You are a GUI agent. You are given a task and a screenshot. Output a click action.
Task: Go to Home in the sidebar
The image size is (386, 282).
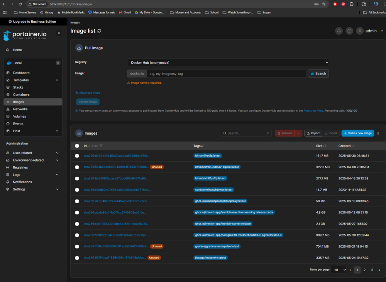(17, 50)
